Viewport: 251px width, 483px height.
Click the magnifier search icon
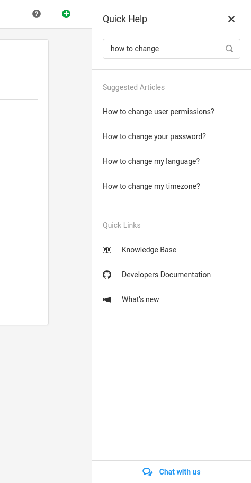229,49
